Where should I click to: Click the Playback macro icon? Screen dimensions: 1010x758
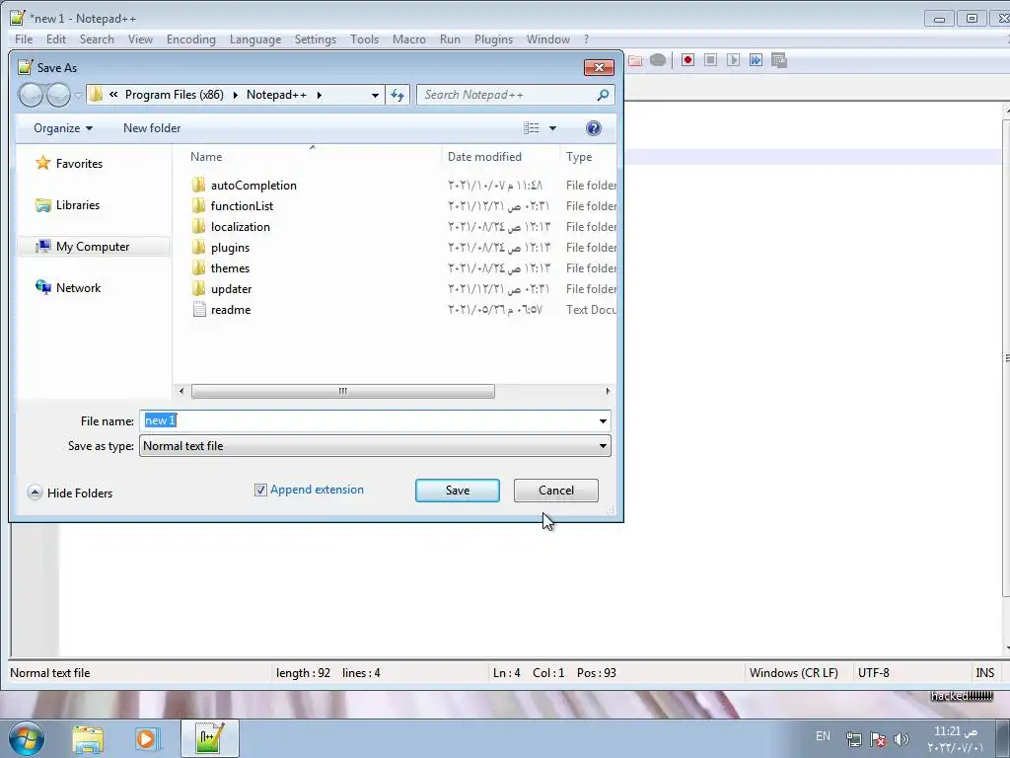(733, 60)
